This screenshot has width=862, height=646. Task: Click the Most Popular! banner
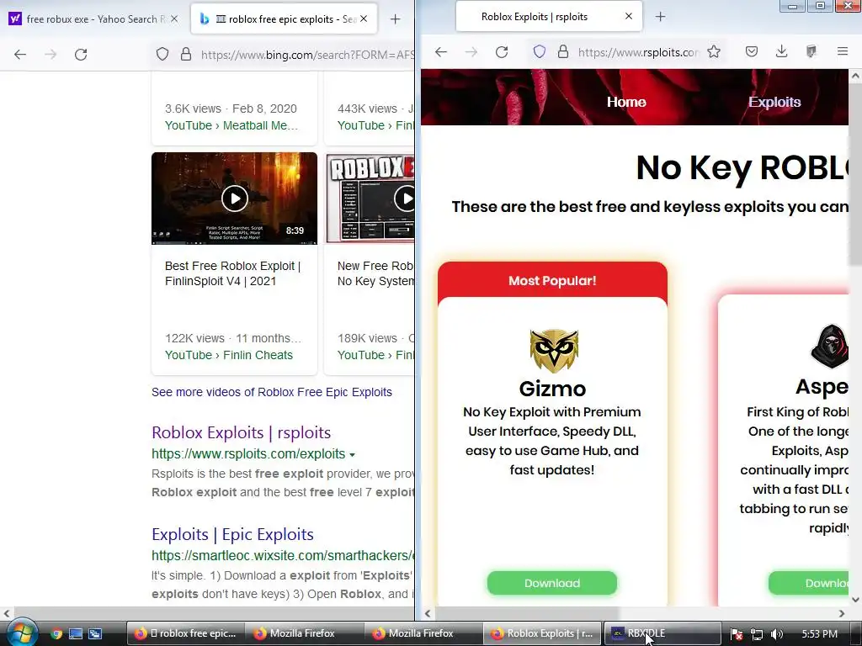(x=552, y=281)
